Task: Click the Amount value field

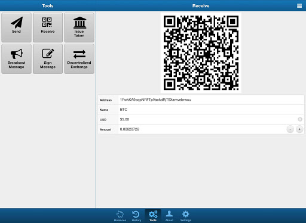Action: coord(201,129)
